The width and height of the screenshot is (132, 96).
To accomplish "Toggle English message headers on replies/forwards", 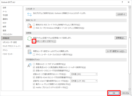I will 34,67.
